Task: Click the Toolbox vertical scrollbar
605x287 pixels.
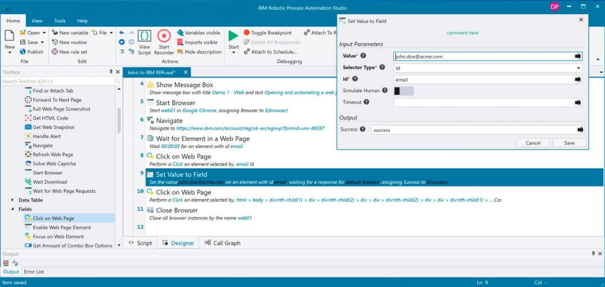Action: pyautogui.click(x=119, y=119)
